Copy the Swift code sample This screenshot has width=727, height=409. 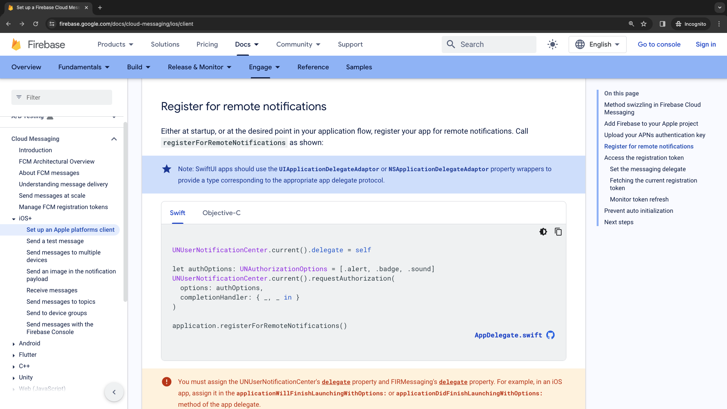[558, 232]
